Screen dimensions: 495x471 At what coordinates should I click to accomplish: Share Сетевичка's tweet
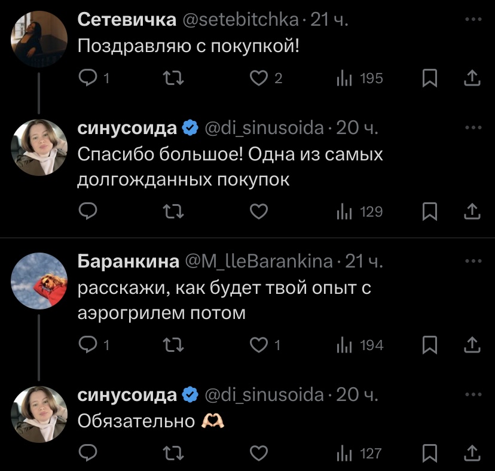(472, 78)
